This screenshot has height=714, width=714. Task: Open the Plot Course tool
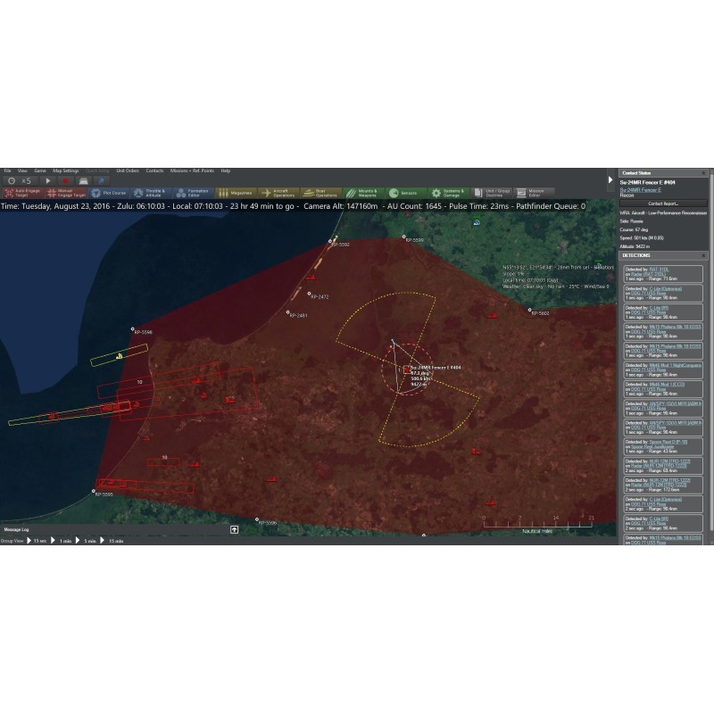click(x=108, y=192)
